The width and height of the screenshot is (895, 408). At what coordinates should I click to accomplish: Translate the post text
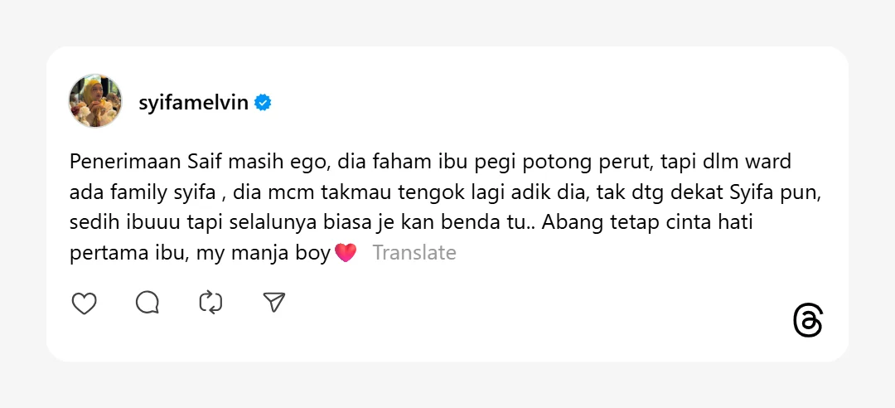click(414, 253)
